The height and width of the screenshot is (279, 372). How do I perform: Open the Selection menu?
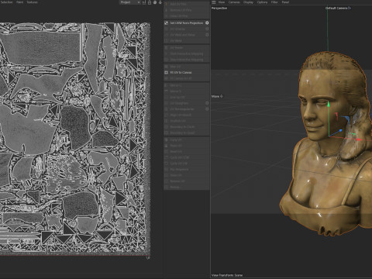[6, 2]
